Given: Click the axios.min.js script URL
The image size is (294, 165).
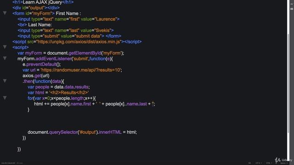Looking at the screenshot, I should point(79,42).
